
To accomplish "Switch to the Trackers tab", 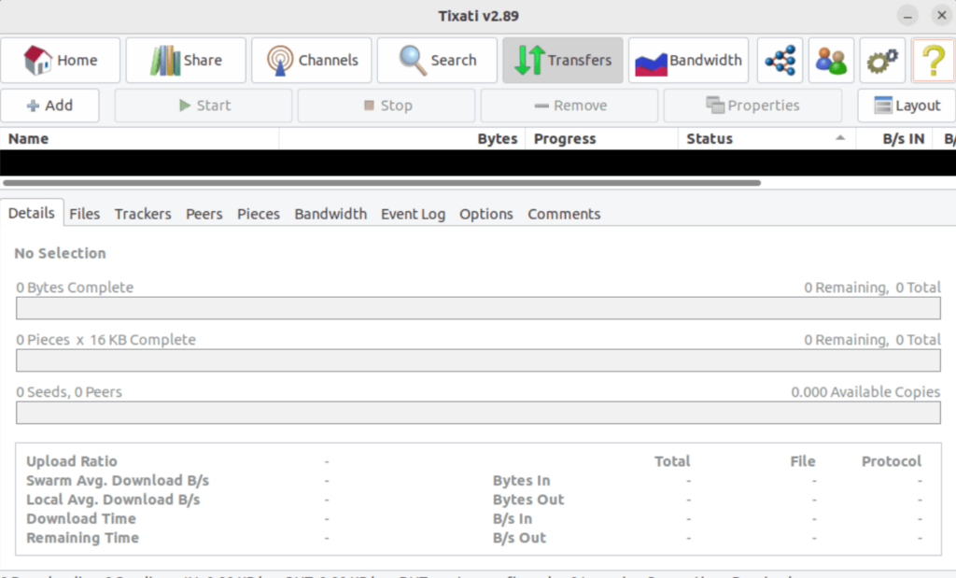I will click(x=143, y=214).
